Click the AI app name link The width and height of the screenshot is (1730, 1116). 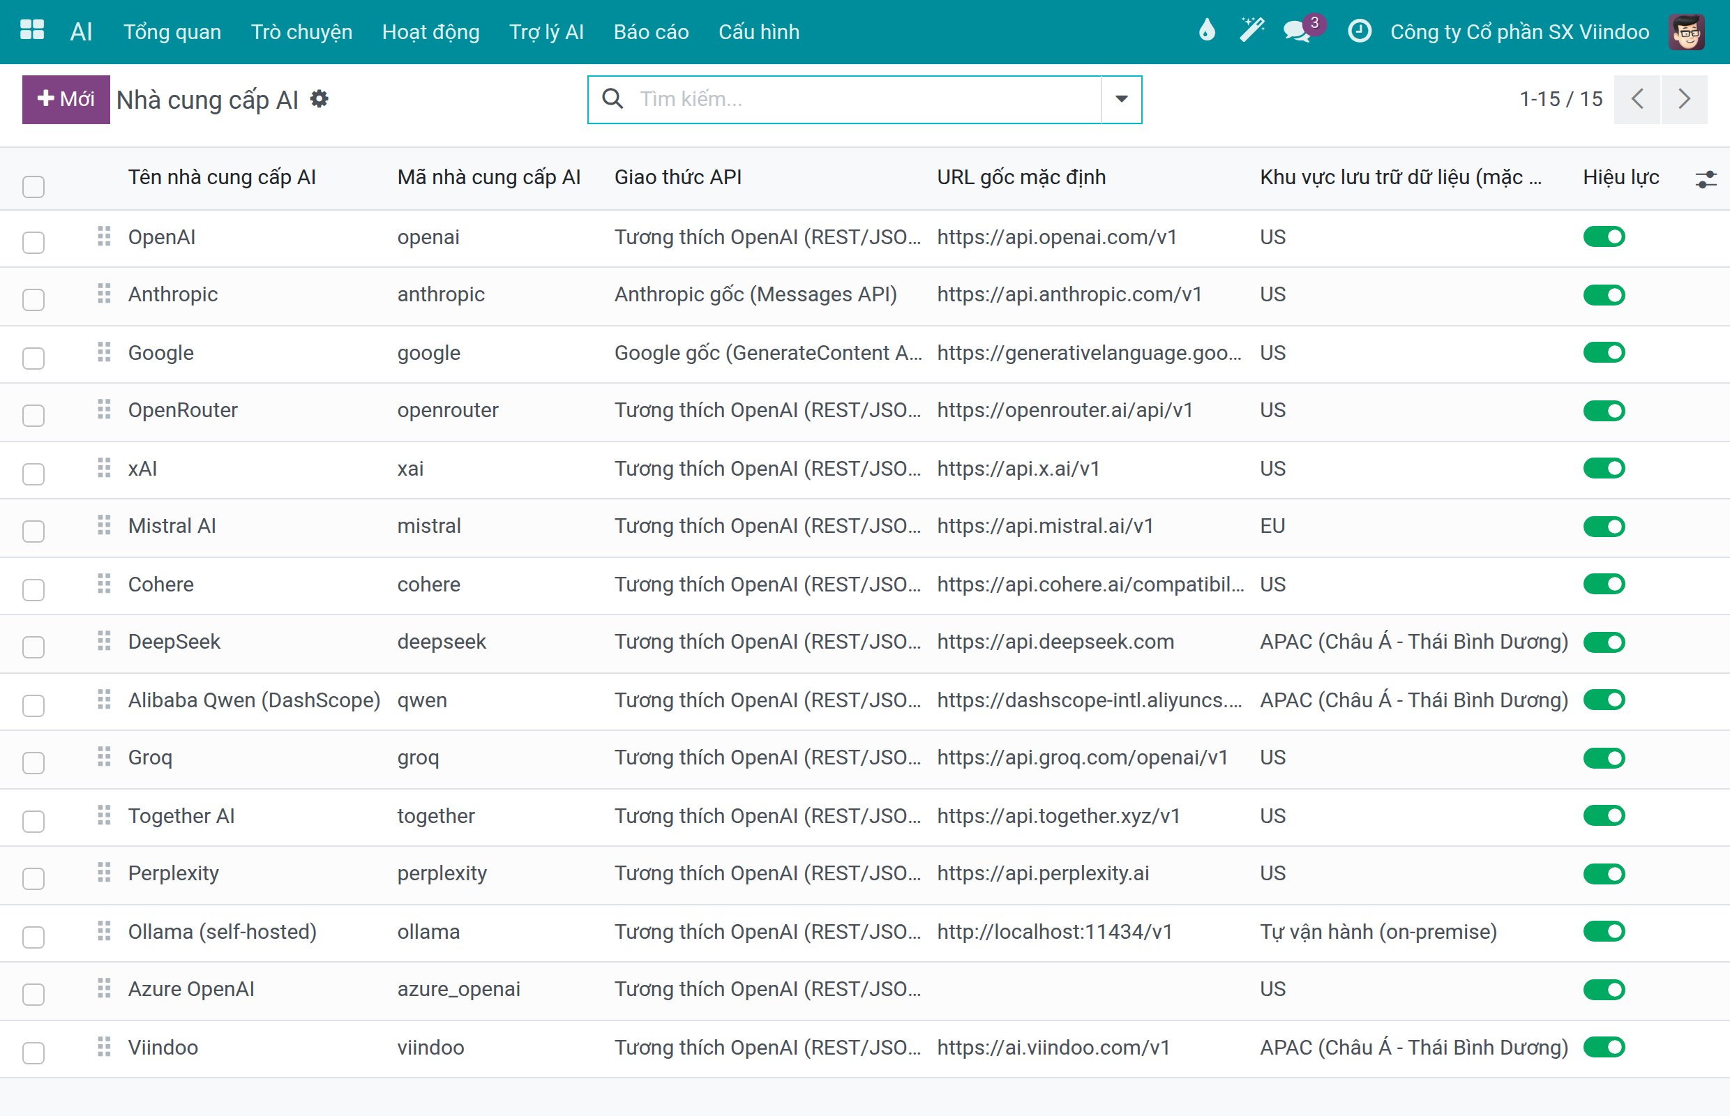point(81,32)
